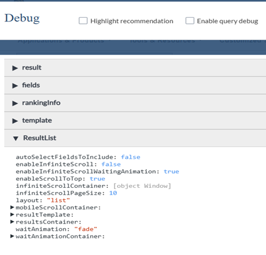
Task: Click the [object Window] value
Action: [142, 186]
